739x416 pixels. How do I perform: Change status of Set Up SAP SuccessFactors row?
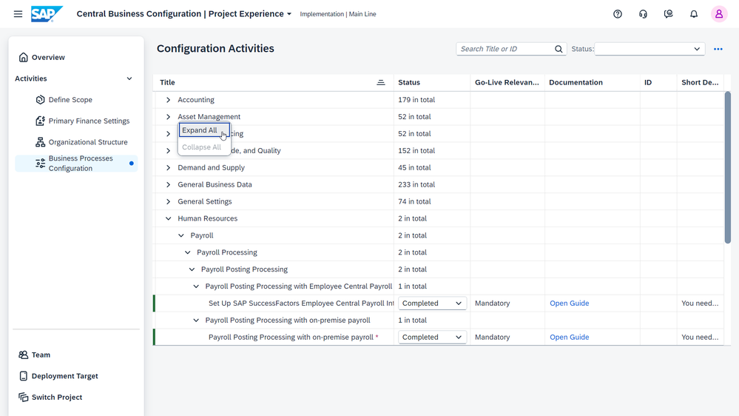(x=432, y=303)
